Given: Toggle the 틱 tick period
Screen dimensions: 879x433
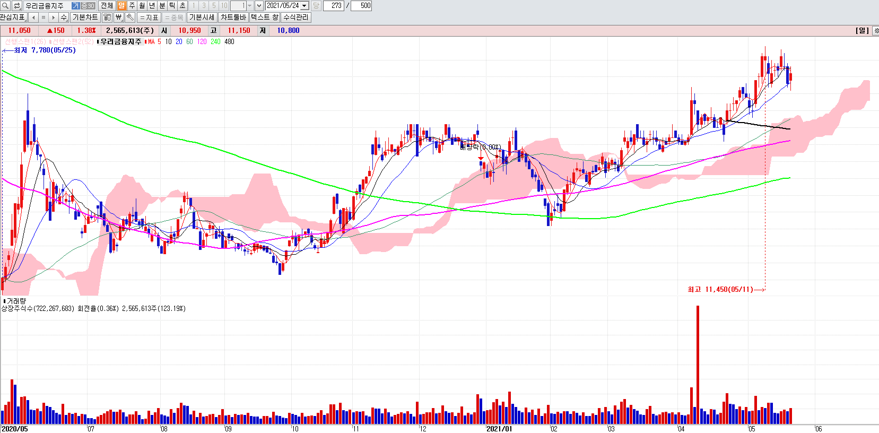Looking at the screenshot, I should pos(172,5).
